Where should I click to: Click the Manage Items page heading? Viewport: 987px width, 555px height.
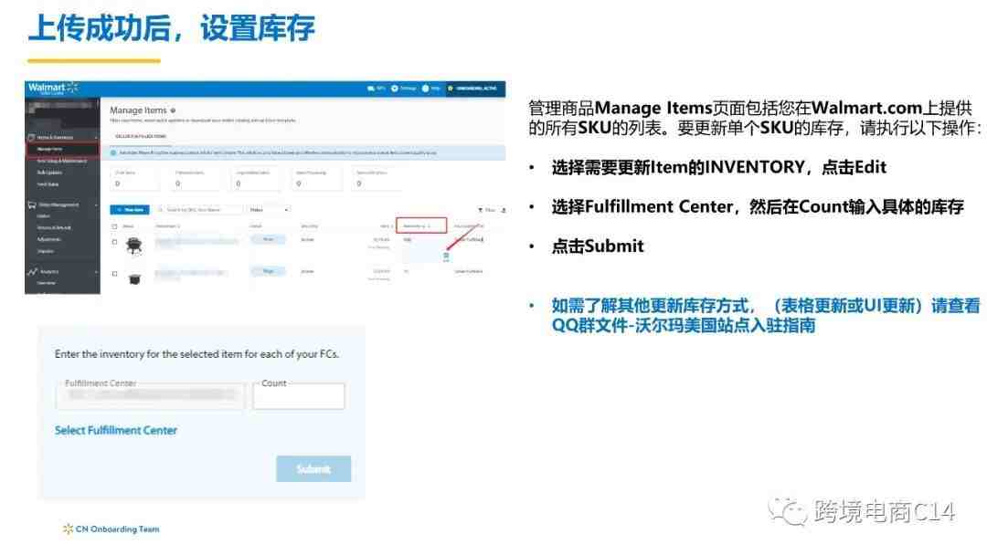coord(139,110)
